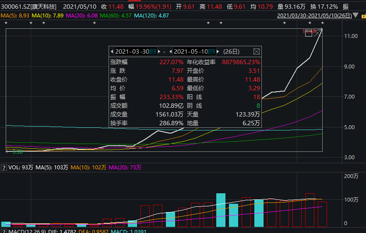The image size is (366, 233).
Task: Click the VOL indicator help icon
Action: pos(4,168)
